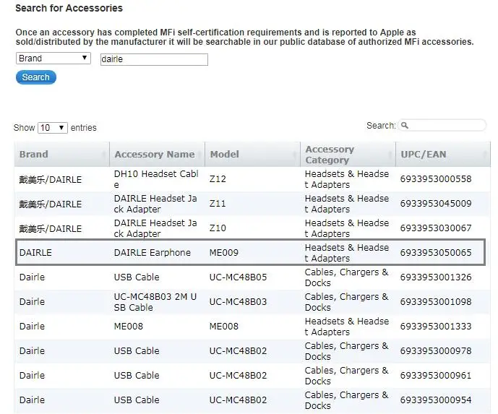Select the UPC '6933953000558'
Viewport: 498px width, 414px height.
436,179
